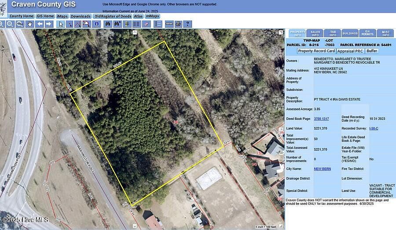396x230 pixels.
Task: Open recorded survey I-50-C link
Action: tap(374, 129)
